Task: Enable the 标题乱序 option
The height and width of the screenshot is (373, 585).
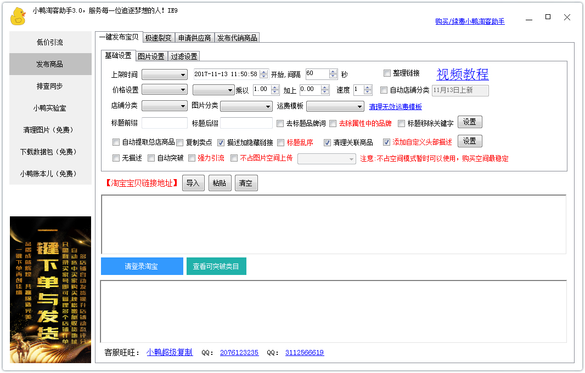Action: click(x=282, y=141)
